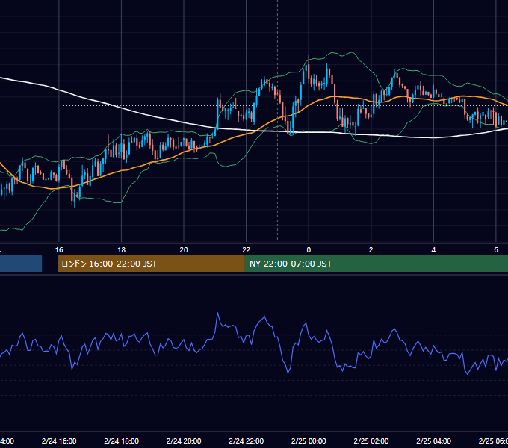Image resolution: width=508 pixels, height=448 pixels.
Task: Click the 2/24 18:00 label on indicator axis
Action: [122, 441]
